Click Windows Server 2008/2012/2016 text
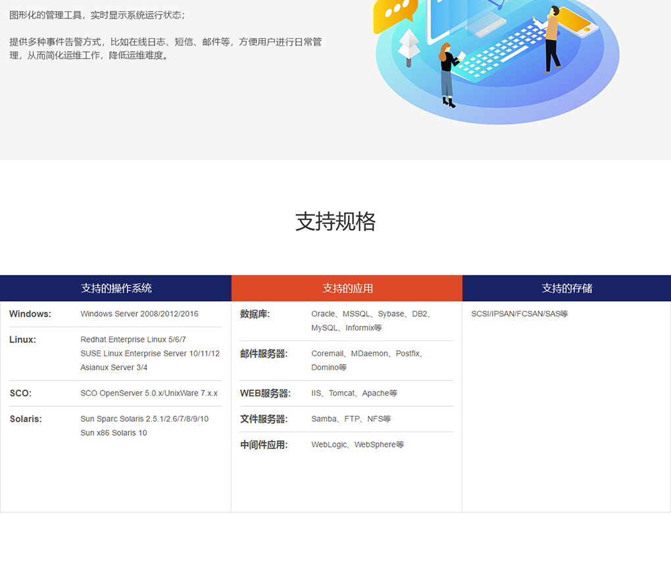The height and width of the screenshot is (564, 671). point(139,314)
